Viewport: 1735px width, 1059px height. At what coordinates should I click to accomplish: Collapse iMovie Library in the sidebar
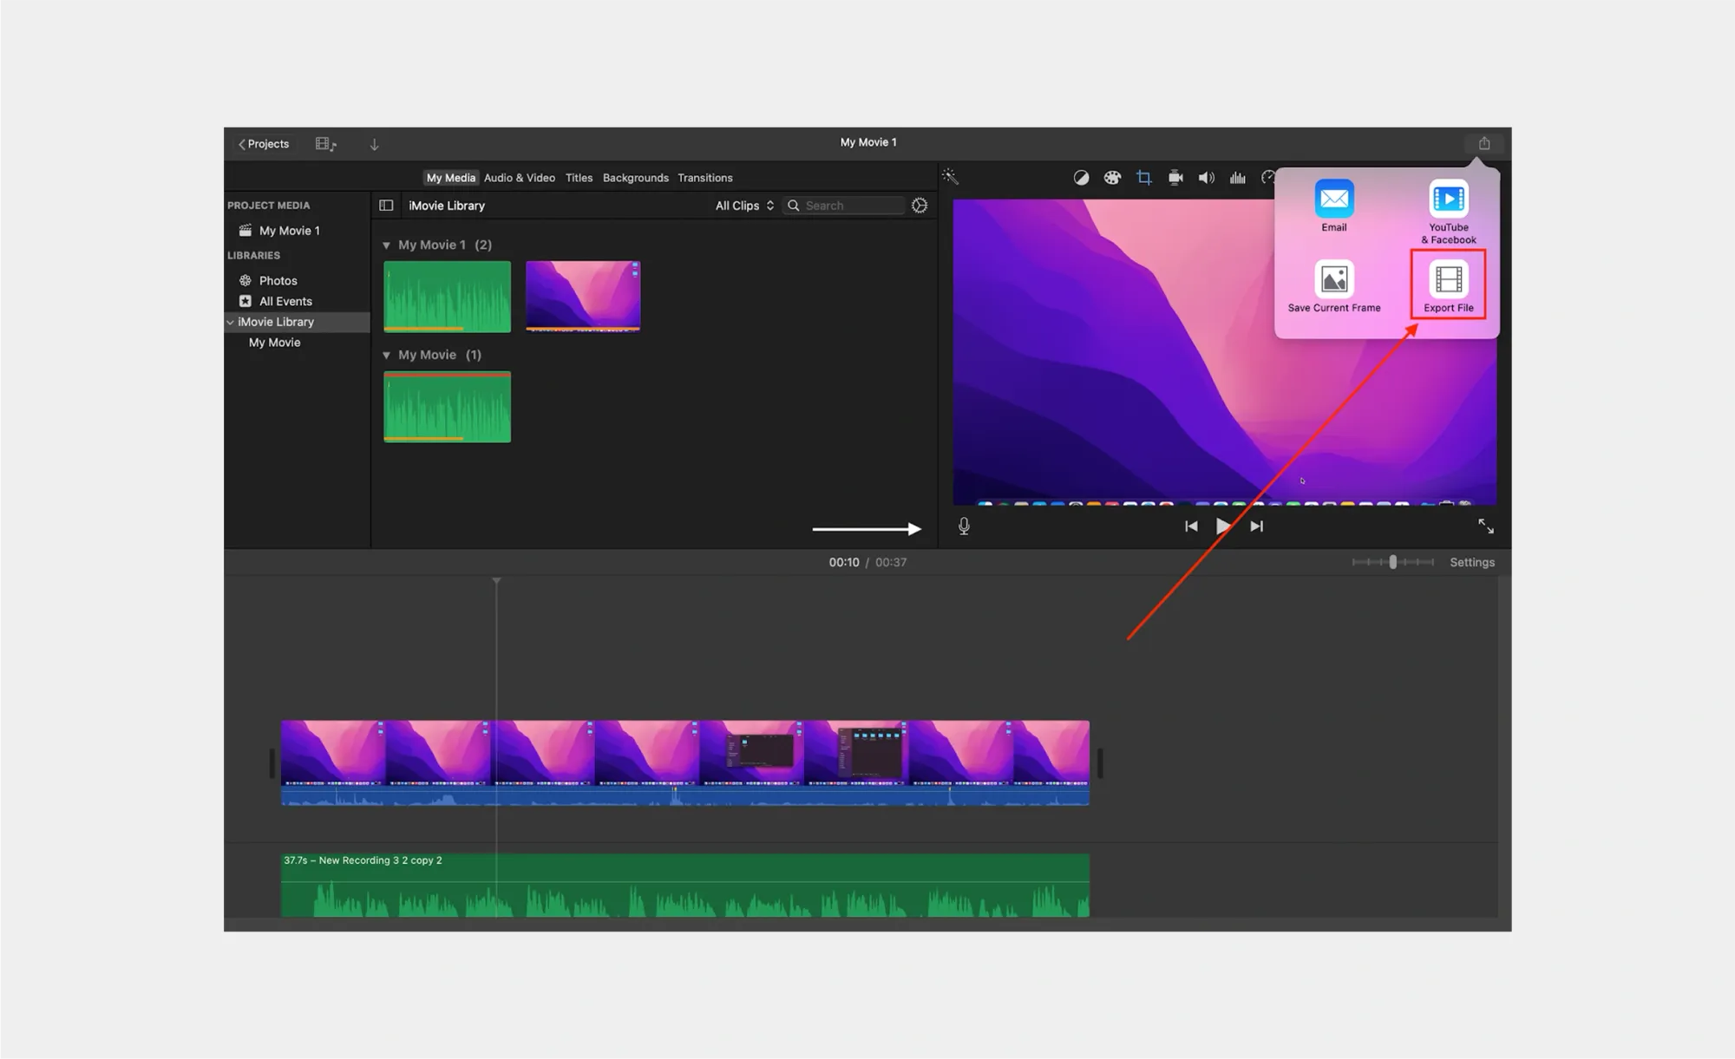click(230, 322)
